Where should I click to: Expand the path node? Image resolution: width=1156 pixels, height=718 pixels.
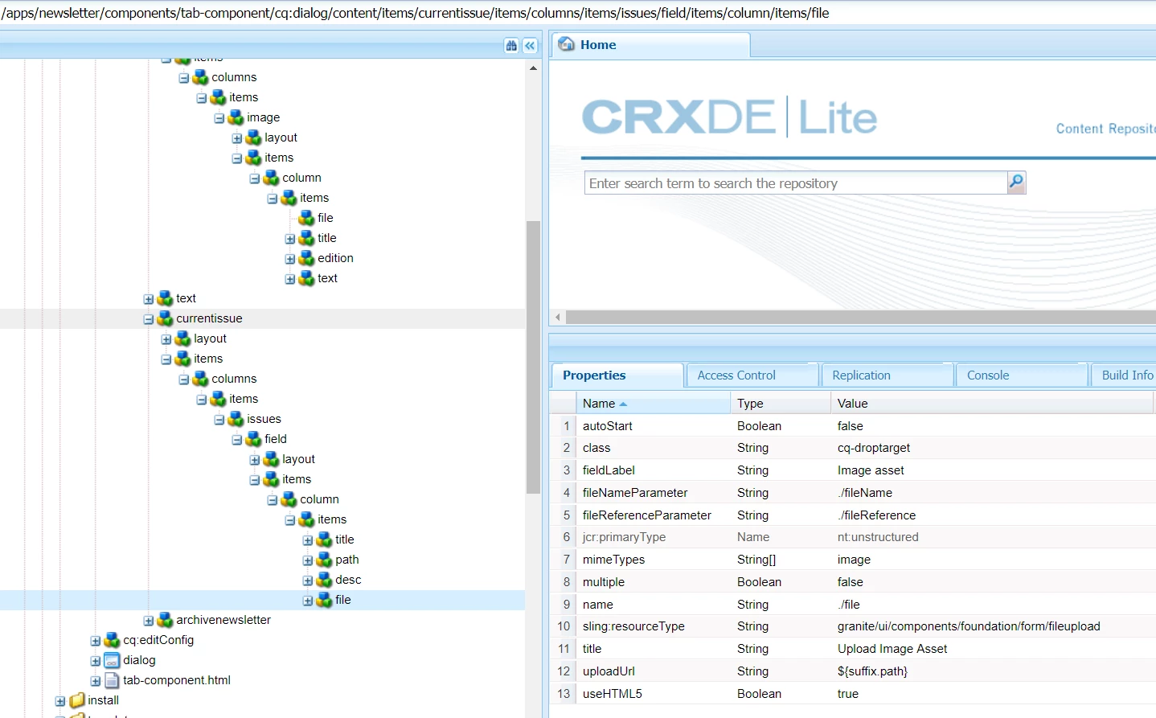[x=308, y=560]
